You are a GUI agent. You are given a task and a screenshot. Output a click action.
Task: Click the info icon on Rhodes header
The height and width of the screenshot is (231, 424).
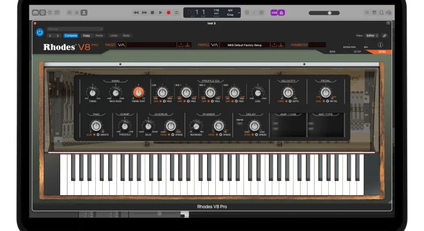[x=380, y=44]
